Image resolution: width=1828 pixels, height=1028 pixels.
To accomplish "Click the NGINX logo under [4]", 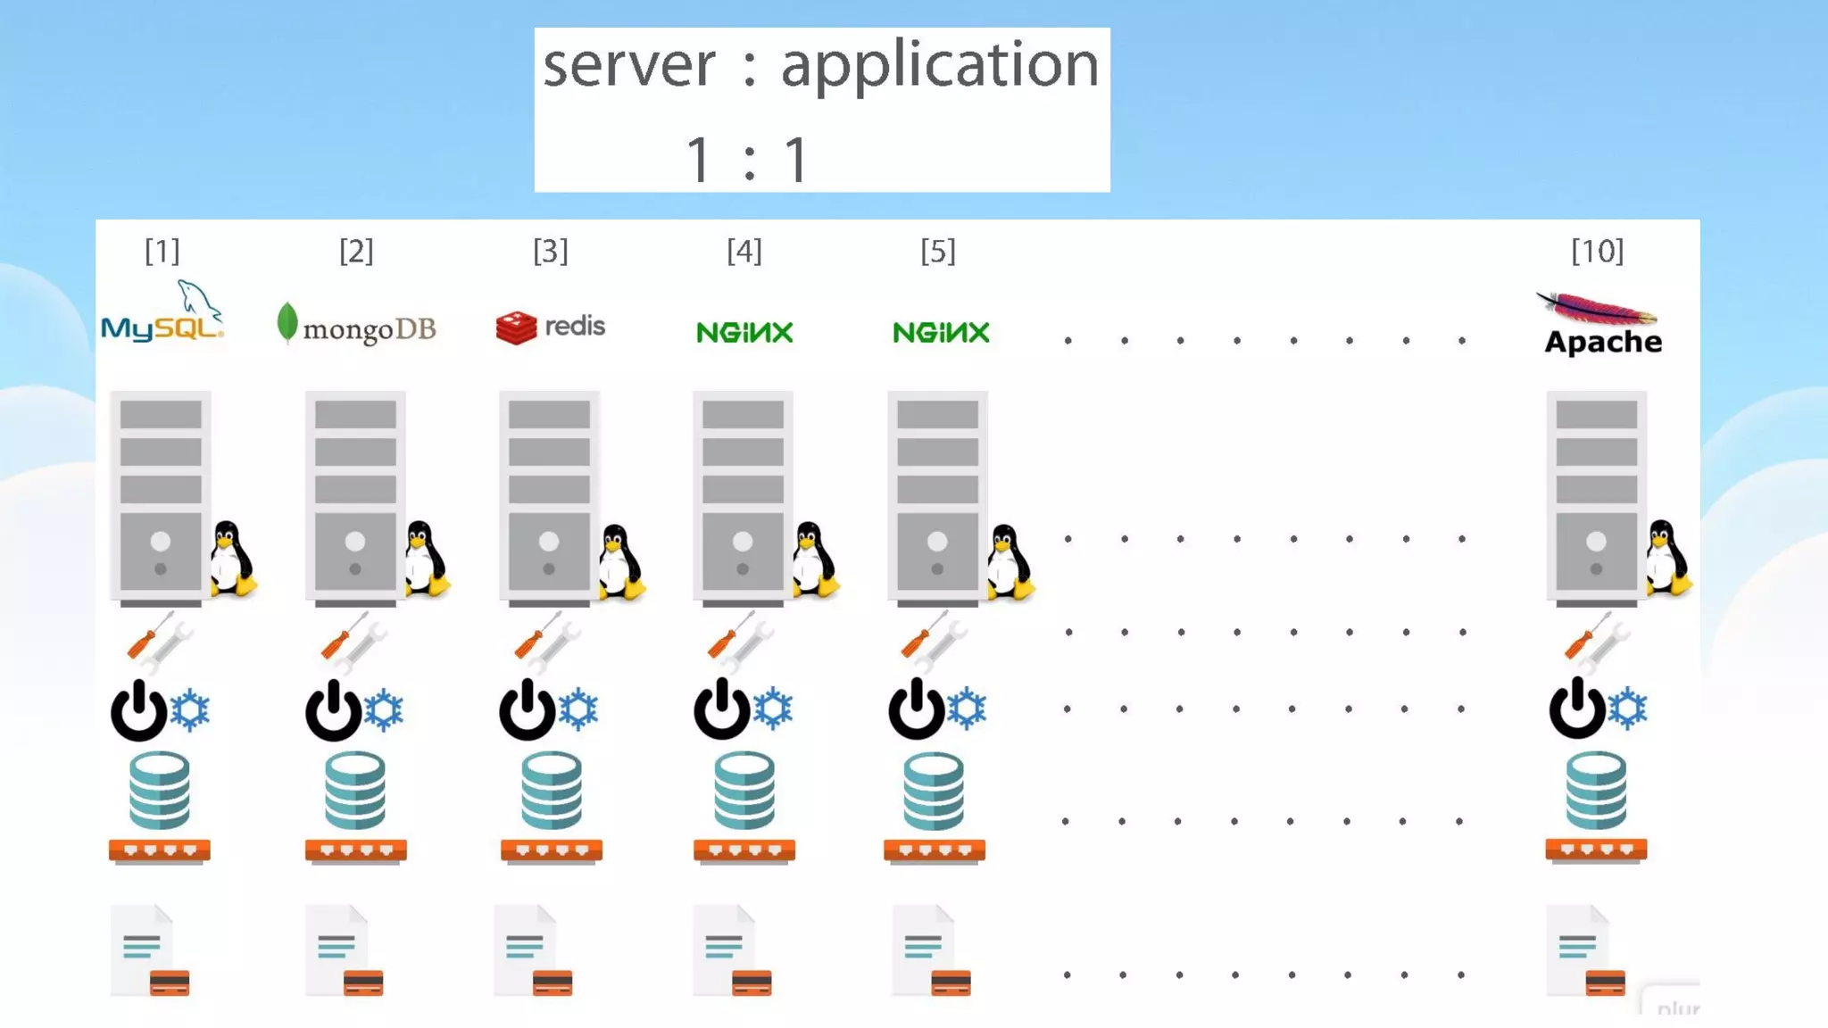I will click(x=744, y=333).
